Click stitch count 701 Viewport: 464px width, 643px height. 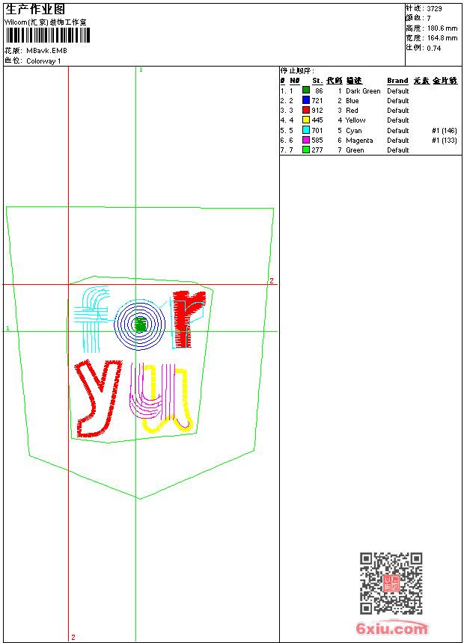(317, 131)
